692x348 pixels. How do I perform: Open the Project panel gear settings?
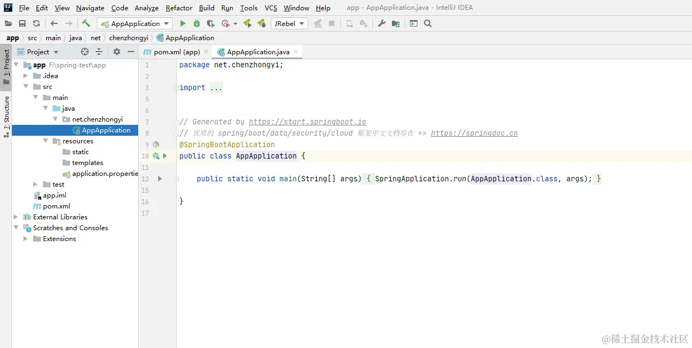[x=117, y=52]
